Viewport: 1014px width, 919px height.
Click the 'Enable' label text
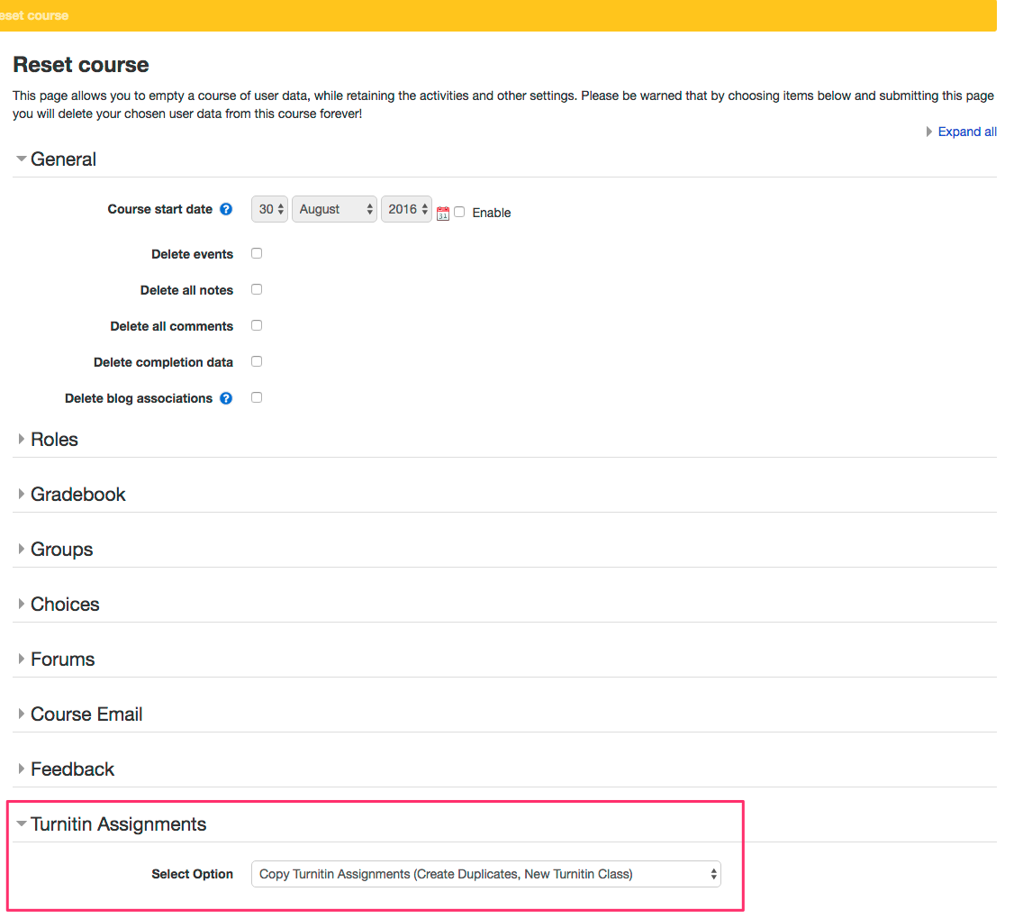(492, 213)
